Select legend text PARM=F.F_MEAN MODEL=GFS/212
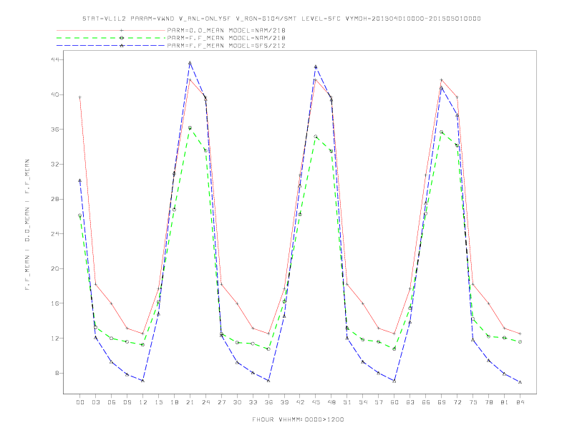The height and width of the screenshot is (438, 567). click(226, 46)
